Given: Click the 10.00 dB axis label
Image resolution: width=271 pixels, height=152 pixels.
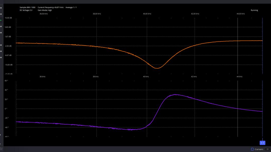Looking at the screenshot, I should (x=8, y=18).
